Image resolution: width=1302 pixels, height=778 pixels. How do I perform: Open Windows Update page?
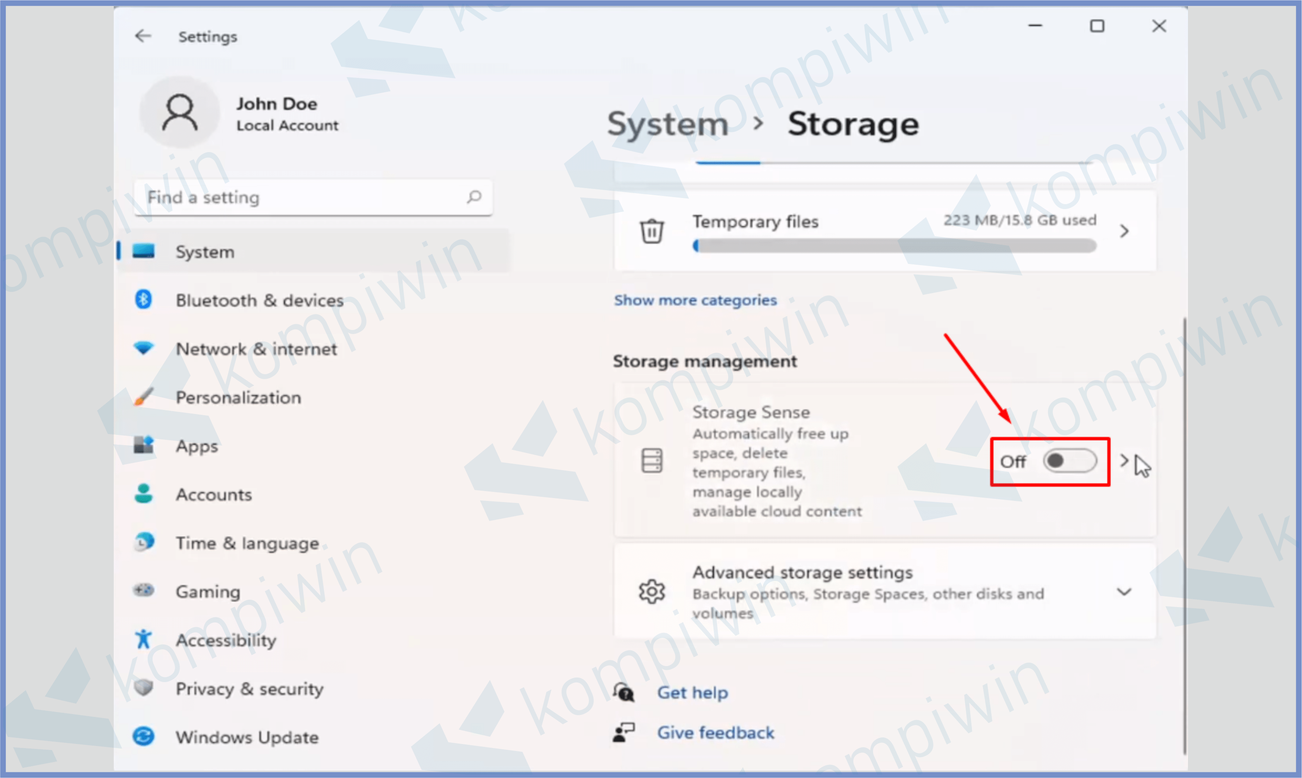(312, 737)
